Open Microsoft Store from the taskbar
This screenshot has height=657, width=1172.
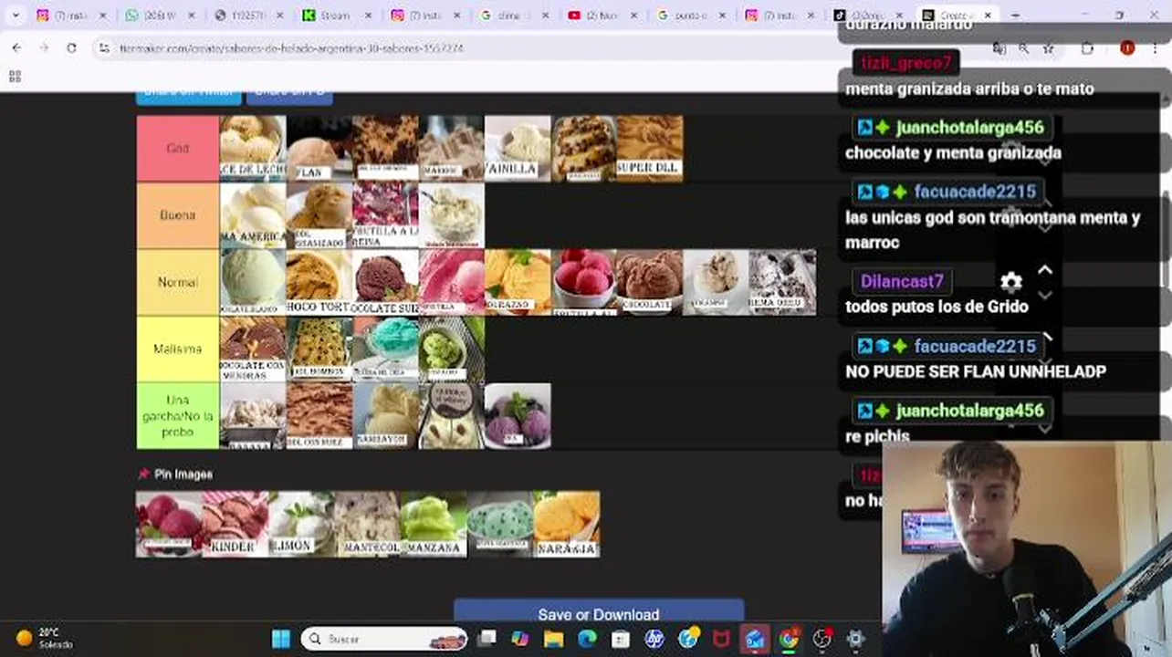(621, 639)
